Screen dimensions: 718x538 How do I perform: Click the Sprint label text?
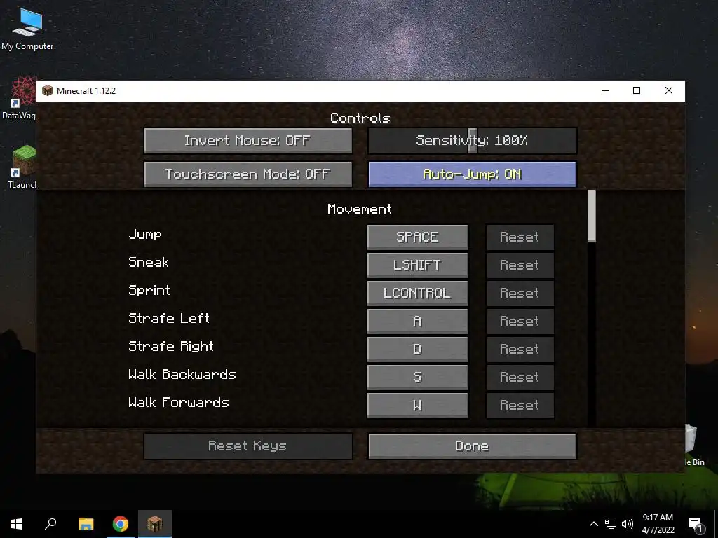149,291
